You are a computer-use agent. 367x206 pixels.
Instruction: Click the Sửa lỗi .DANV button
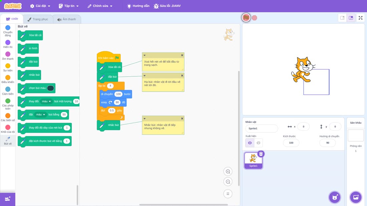(x=167, y=6)
